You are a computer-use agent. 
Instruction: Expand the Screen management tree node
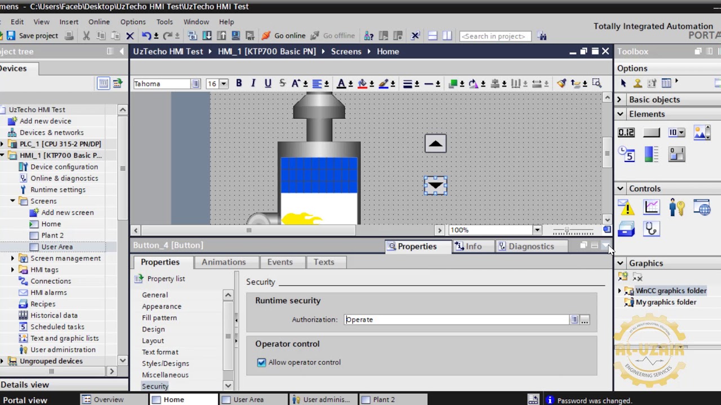point(13,258)
